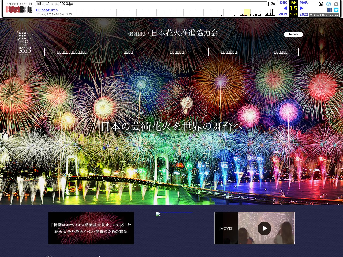Click the HANABI 2020 site logo
The height and width of the screenshot is (257, 343).
[25, 42]
